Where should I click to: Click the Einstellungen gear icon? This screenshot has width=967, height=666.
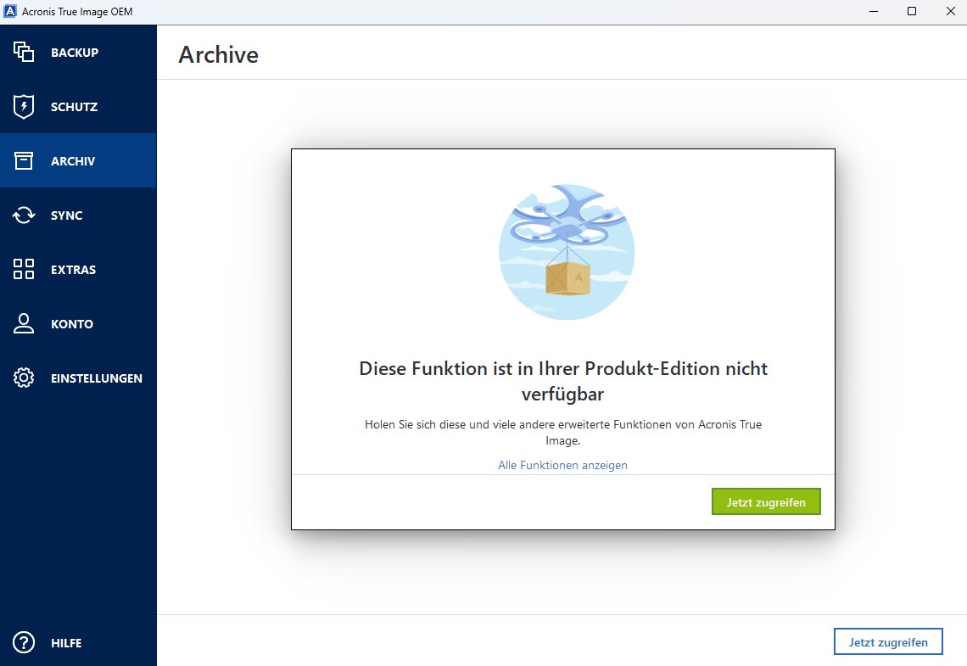(x=24, y=378)
